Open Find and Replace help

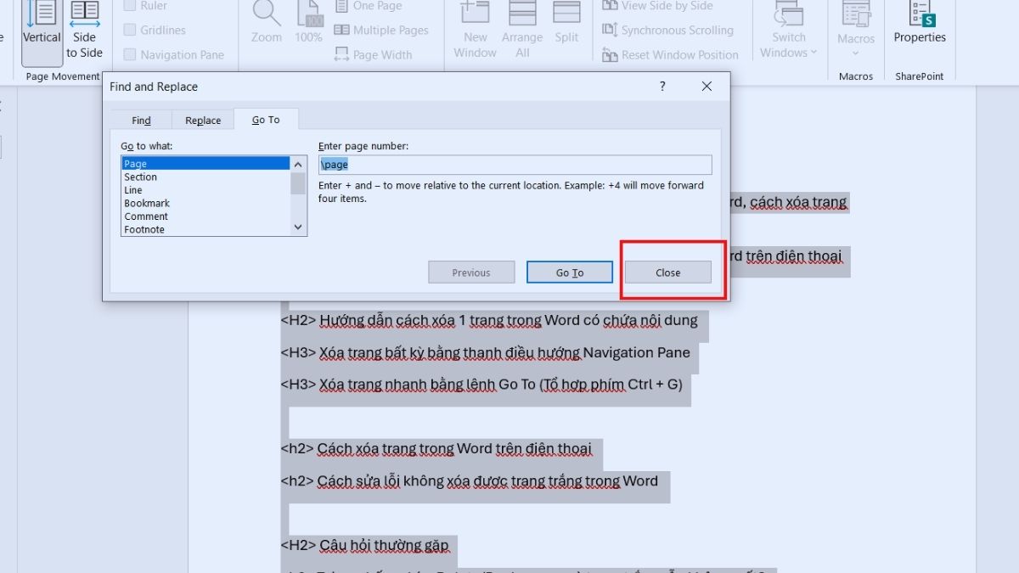tap(662, 86)
